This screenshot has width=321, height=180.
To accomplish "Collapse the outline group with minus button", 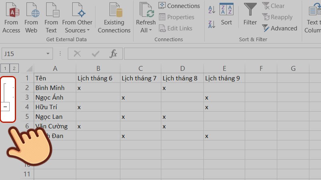I will pyautogui.click(x=5, y=107).
